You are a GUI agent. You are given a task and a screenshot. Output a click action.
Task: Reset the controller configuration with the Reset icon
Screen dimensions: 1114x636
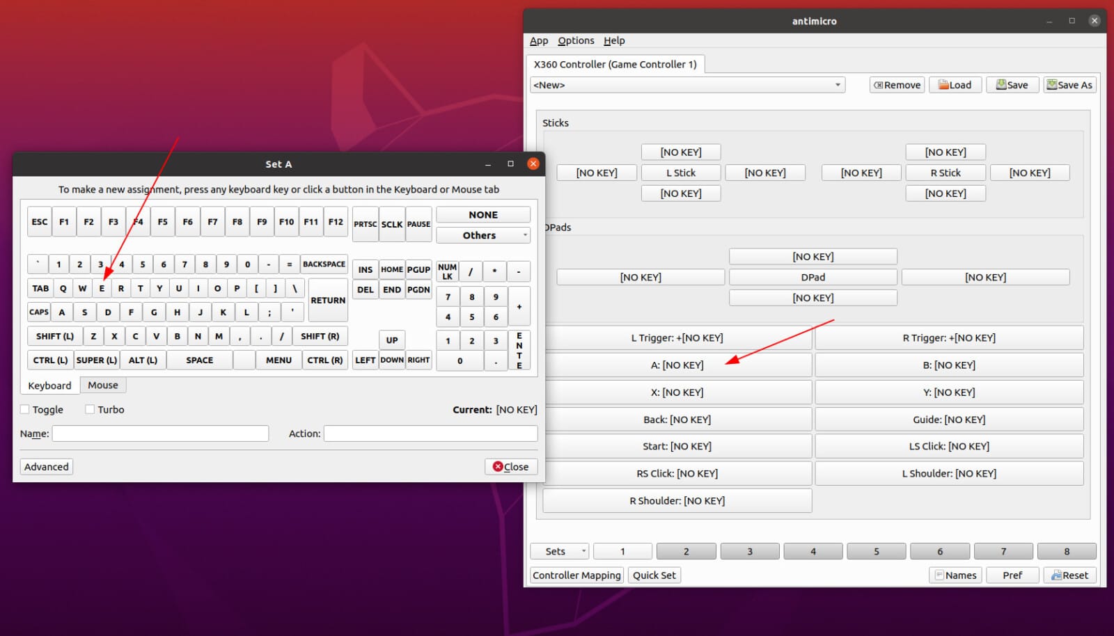[x=1070, y=575]
